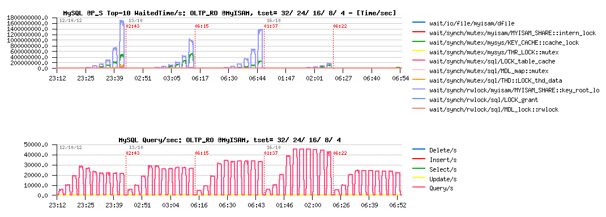Viewport: 606px width, 217px height.
Task: Select the Update/s legend label
Action: (443, 179)
